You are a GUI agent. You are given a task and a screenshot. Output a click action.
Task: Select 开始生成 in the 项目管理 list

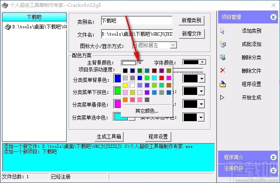pyautogui.click(x=251, y=97)
